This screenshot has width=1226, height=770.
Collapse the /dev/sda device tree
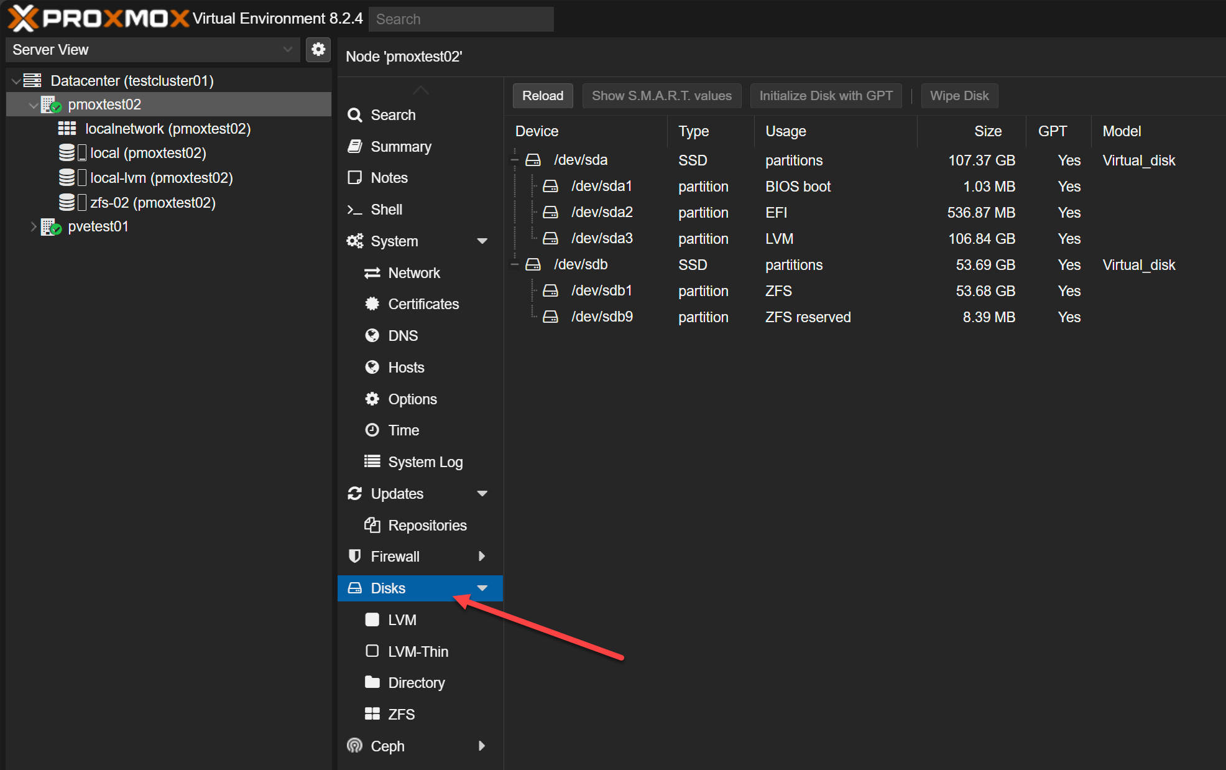point(515,160)
